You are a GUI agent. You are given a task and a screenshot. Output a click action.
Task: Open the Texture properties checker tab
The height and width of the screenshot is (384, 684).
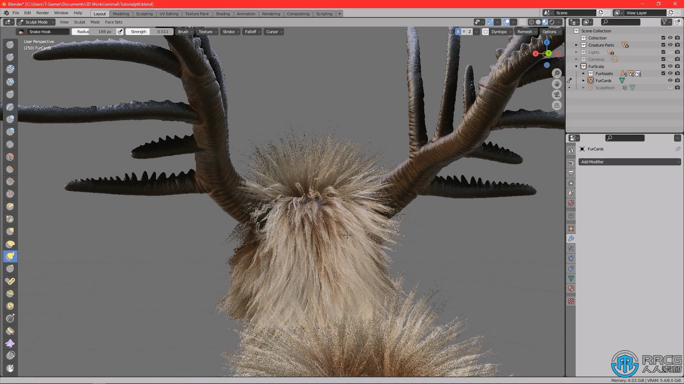571,301
